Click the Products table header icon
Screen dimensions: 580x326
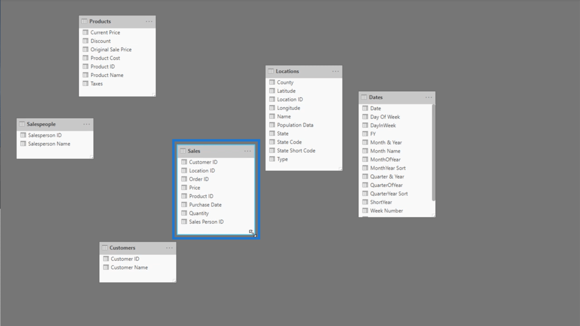click(x=84, y=21)
